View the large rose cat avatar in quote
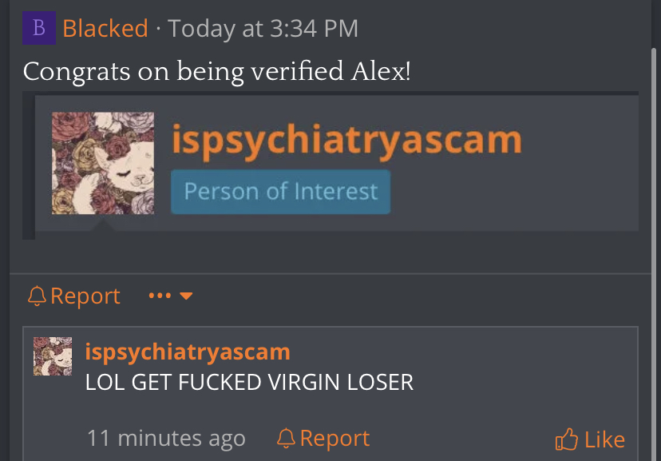The width and height of the screenshot is (661, 461). tap(103, 163)
